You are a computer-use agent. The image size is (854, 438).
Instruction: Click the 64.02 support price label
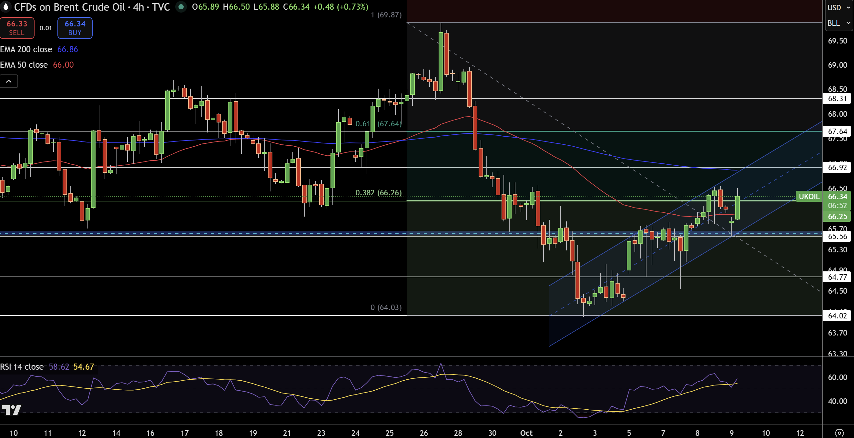(837, 316)
